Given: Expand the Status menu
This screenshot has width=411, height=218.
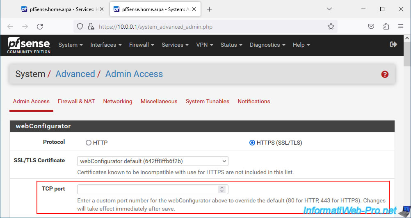Looking at the screenshot, I should 231,45.
